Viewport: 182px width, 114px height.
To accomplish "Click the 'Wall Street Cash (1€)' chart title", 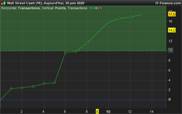I will [x=25, y=3].
